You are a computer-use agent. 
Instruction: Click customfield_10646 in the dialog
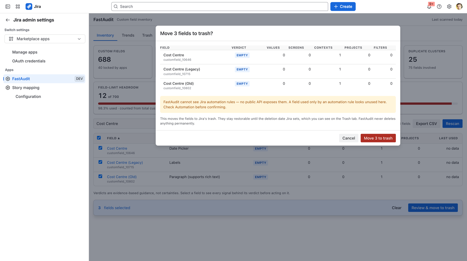click(177, 60)
